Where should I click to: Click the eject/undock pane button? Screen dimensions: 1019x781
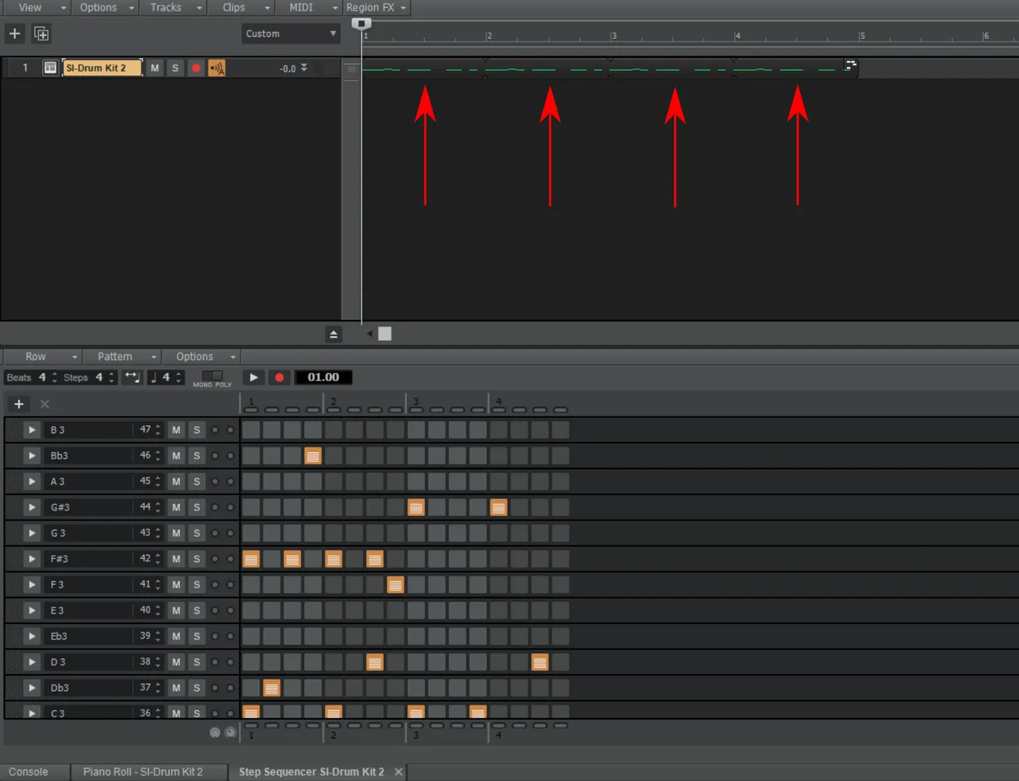[x=334, y=334]
